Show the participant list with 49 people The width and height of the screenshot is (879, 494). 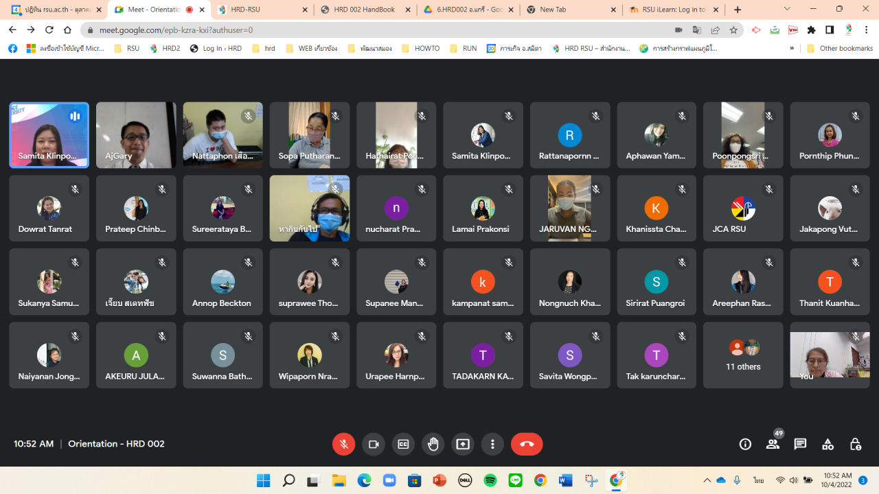click(x=773, y=444)
